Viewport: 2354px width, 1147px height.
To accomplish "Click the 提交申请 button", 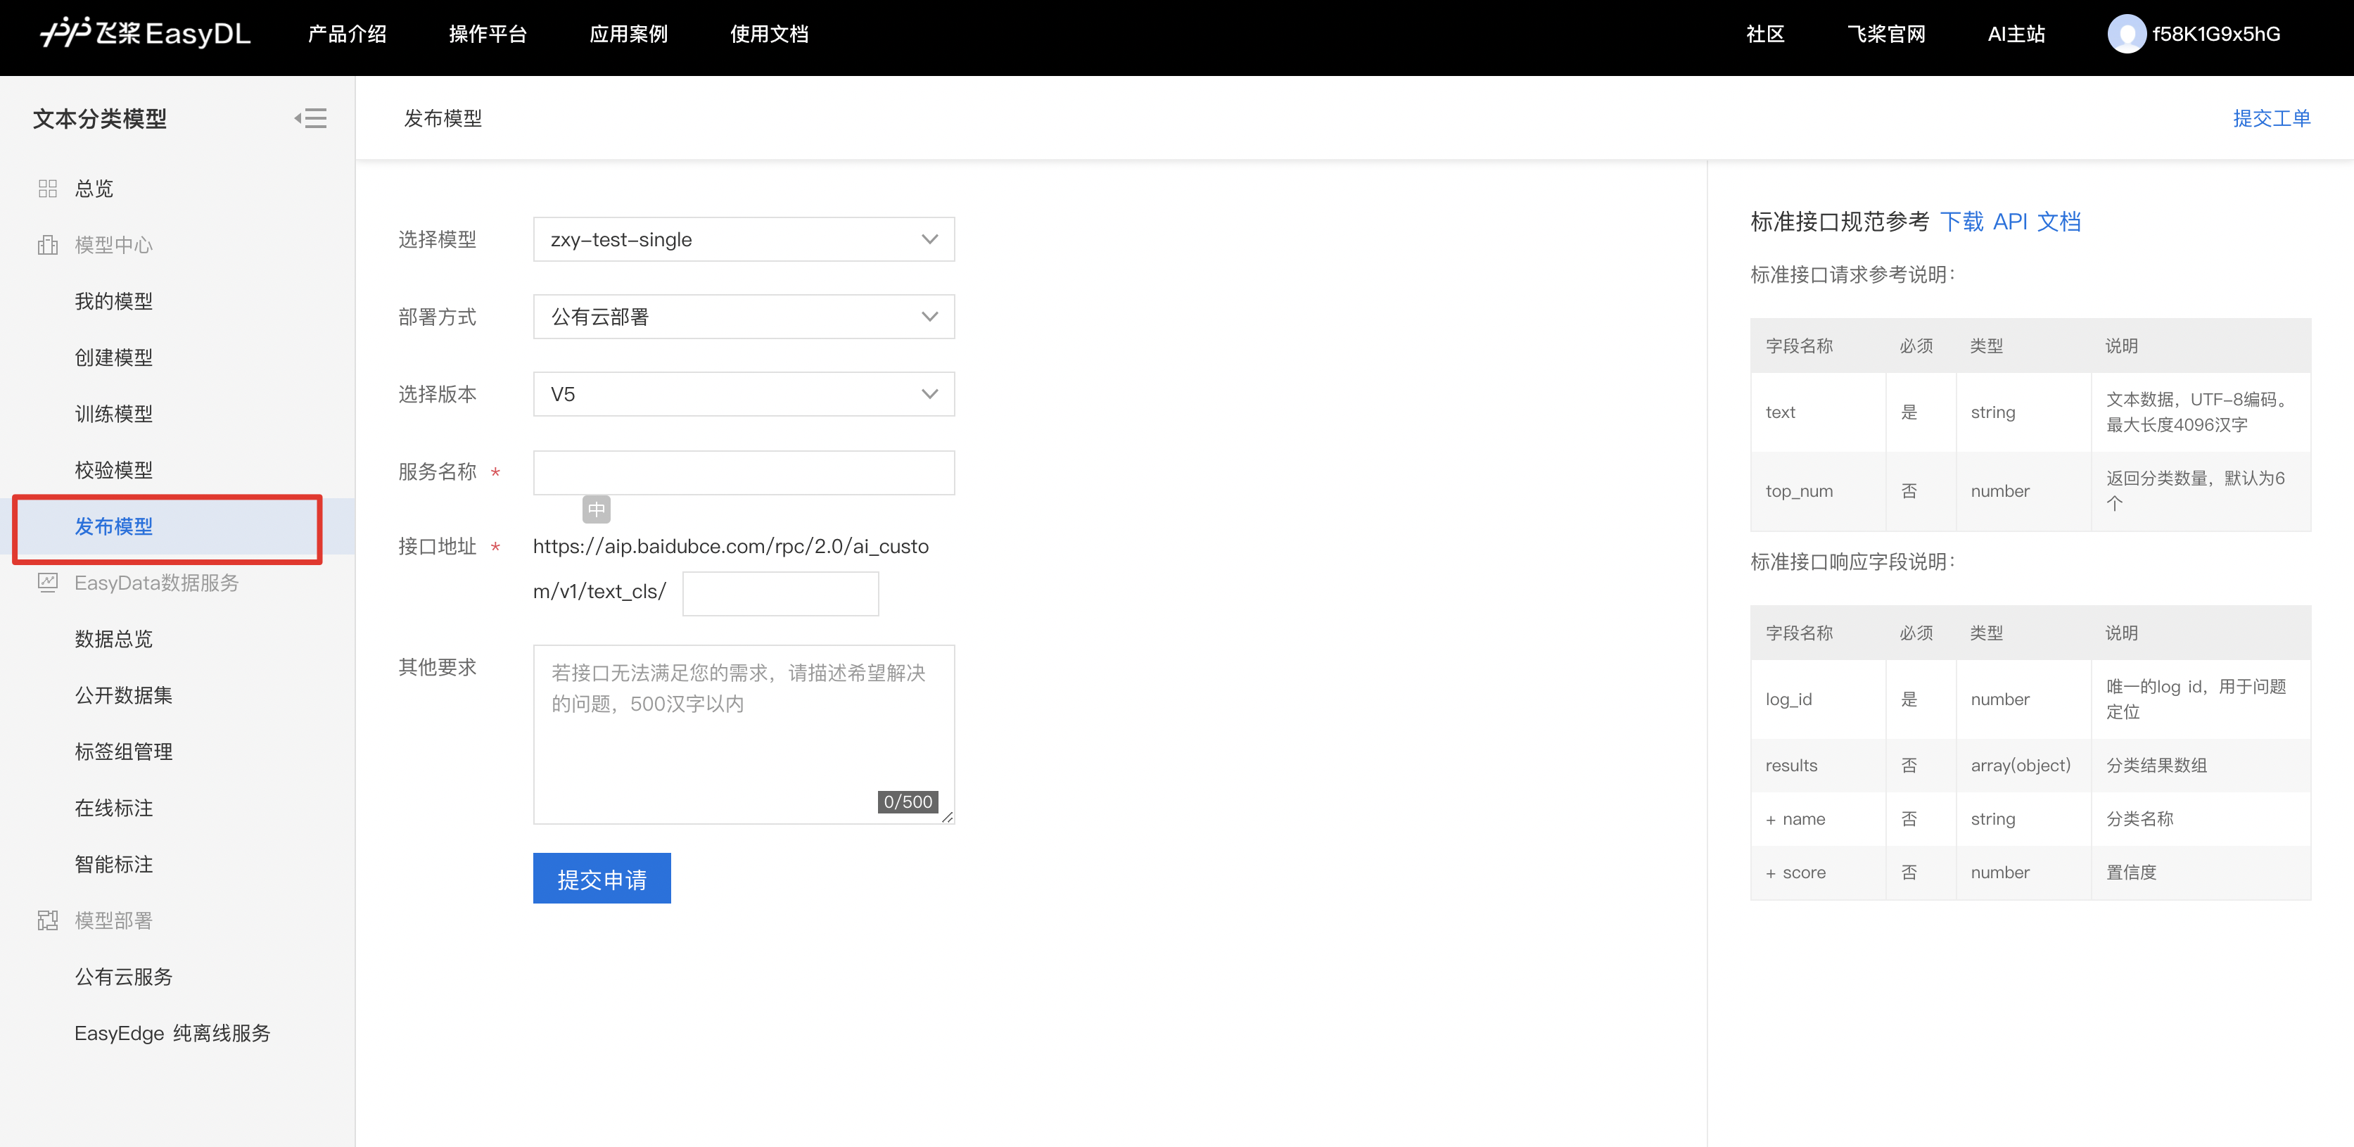I will pos(602,879).
